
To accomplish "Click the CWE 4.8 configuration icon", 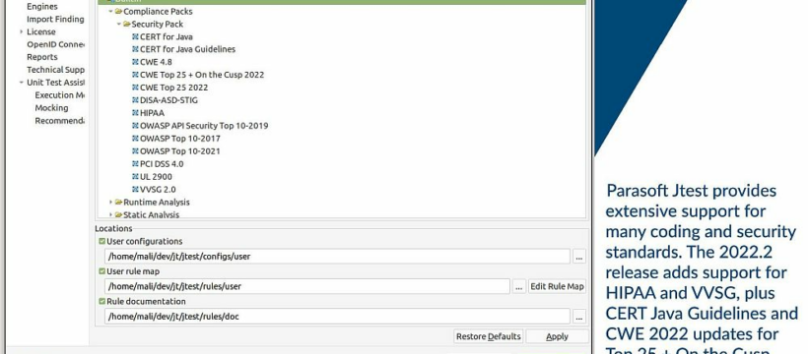I will pyautogui.click(x=136, y=62).
